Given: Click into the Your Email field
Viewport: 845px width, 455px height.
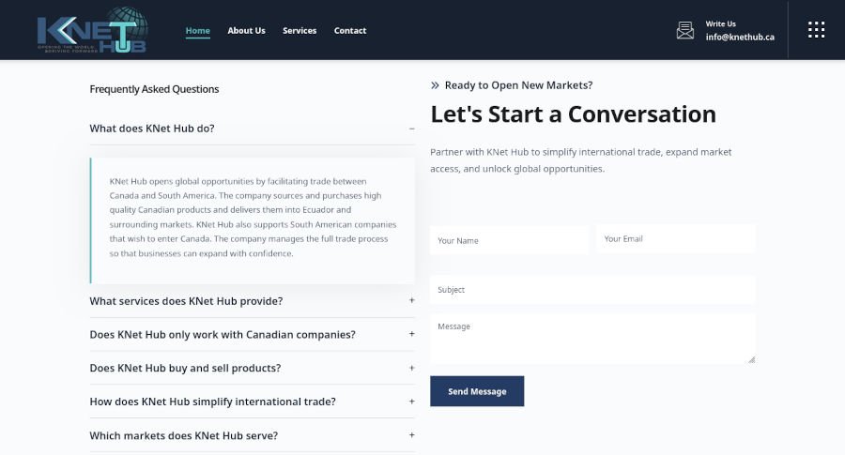Looking at the screenshot, I should pyautogui.click(x=676, y=238).
